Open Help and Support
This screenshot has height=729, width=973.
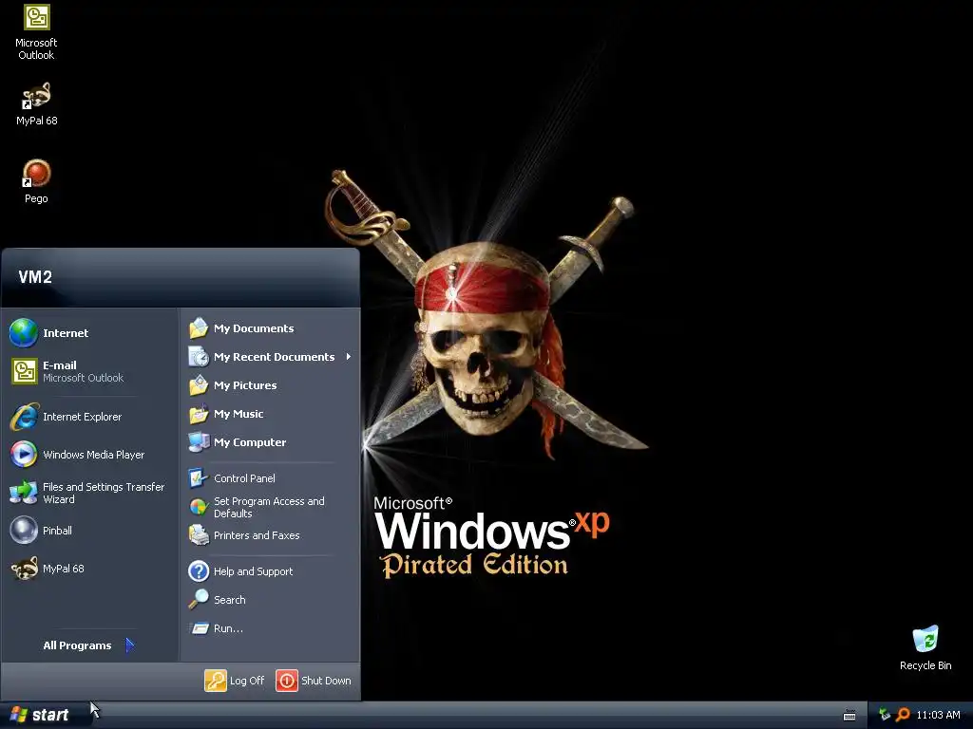coord(270,570)
